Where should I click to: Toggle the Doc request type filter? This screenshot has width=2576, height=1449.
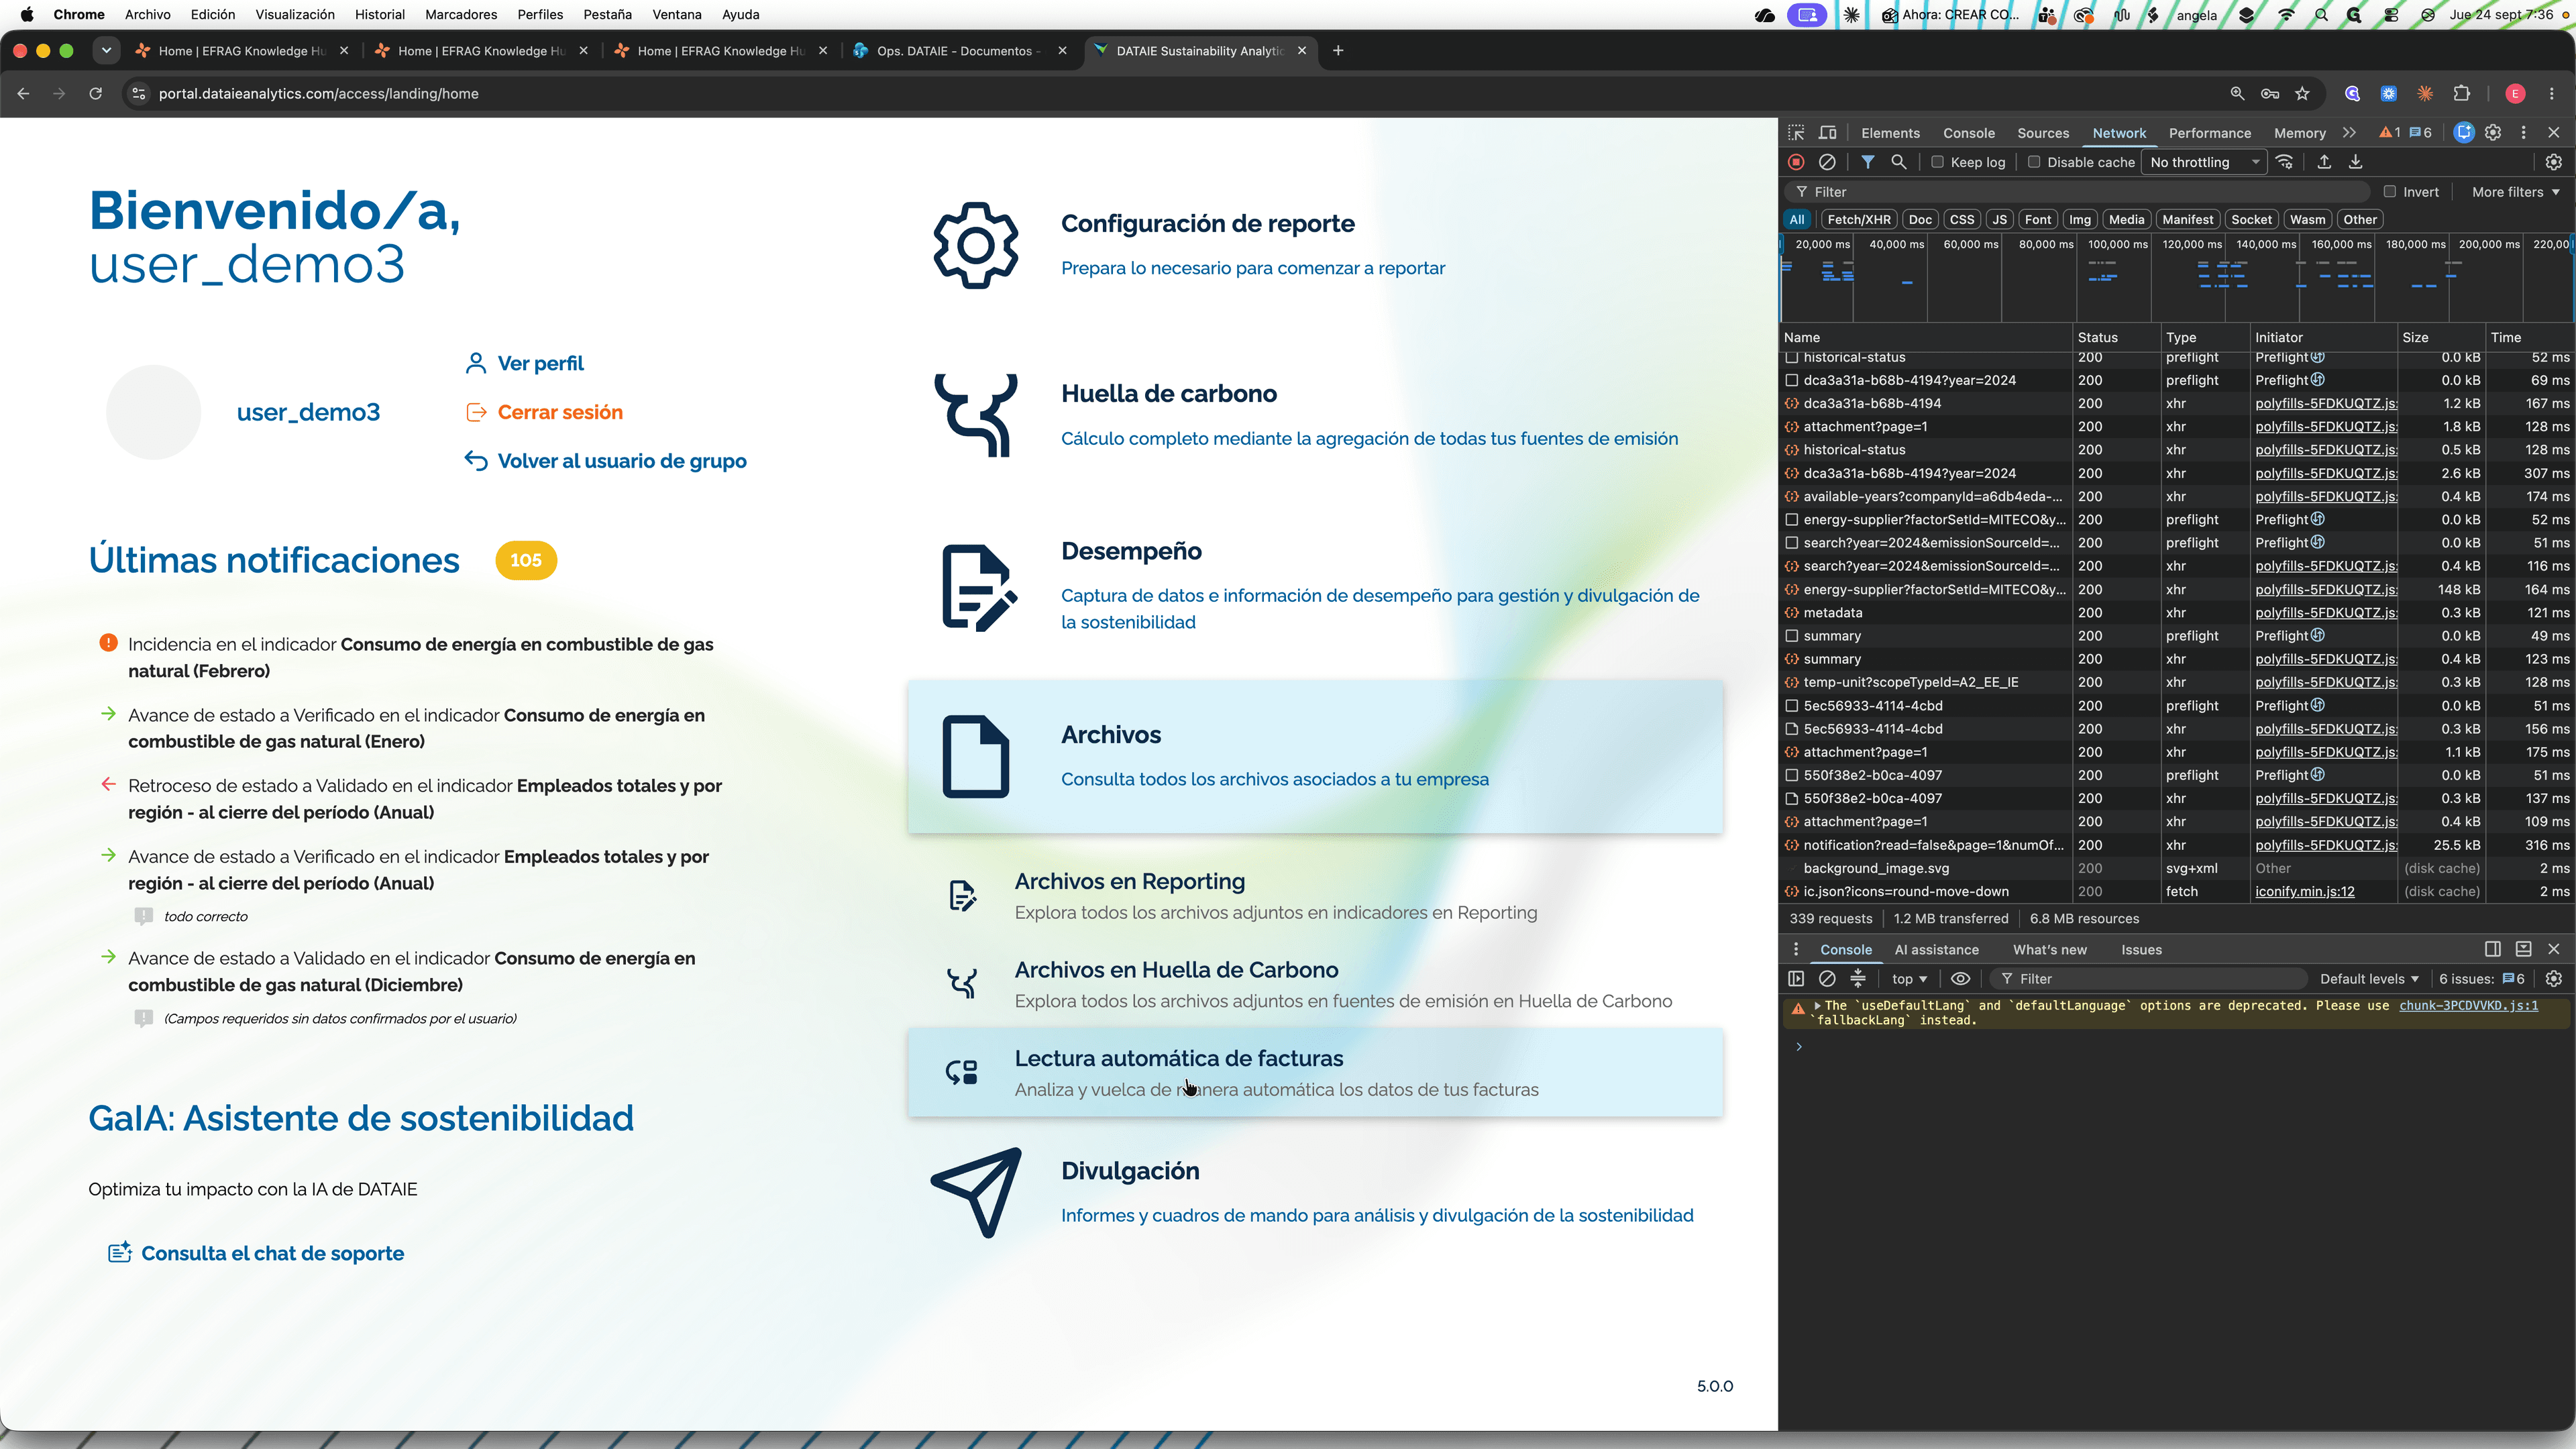tap(1920, 220)
